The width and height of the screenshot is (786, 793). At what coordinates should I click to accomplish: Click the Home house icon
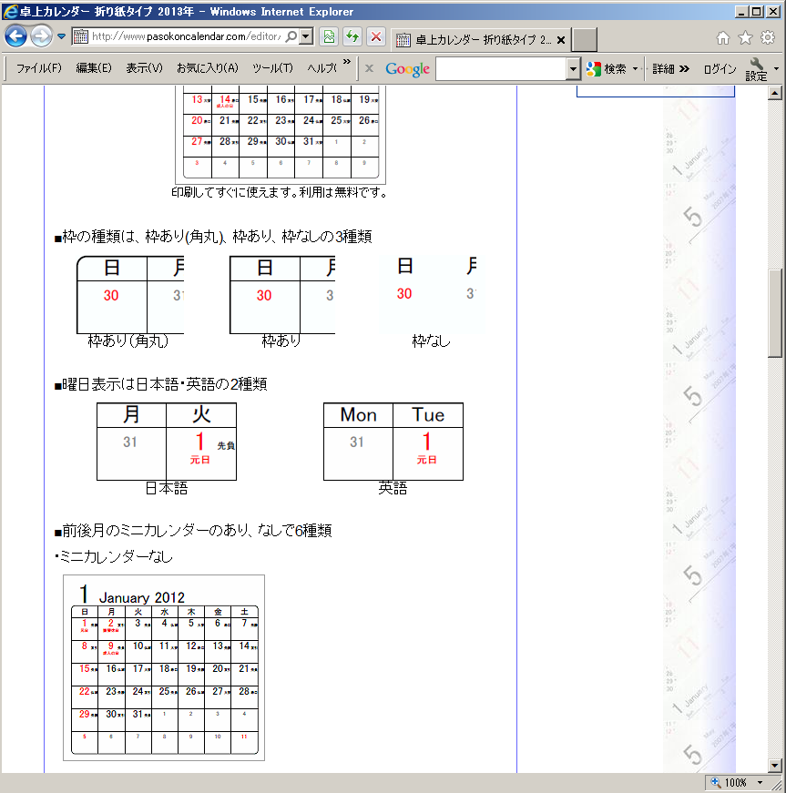723,38
